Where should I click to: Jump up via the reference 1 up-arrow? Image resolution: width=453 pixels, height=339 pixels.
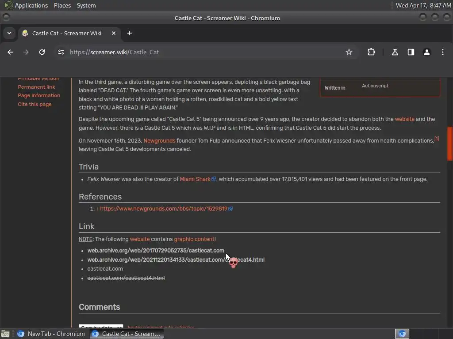98,209
